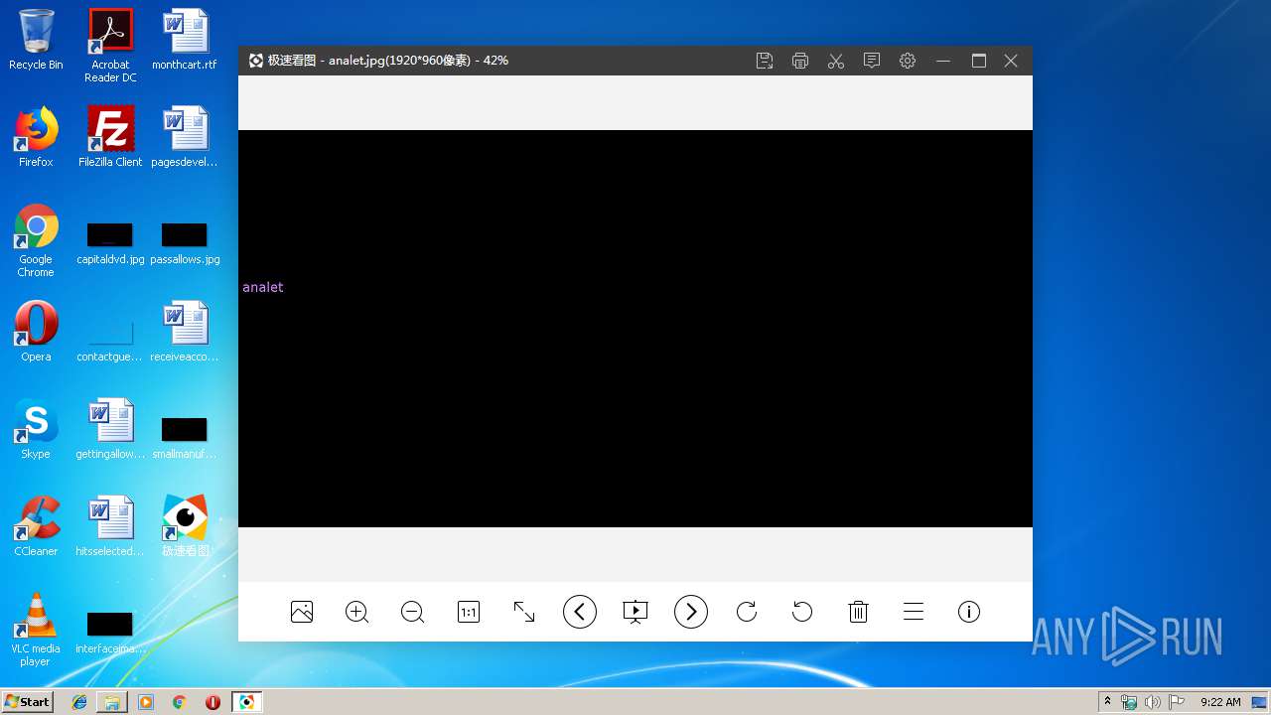The width and height of the screenshot is (1271, 715).
Task: Zoom in on the image
Action: point(357,612)
